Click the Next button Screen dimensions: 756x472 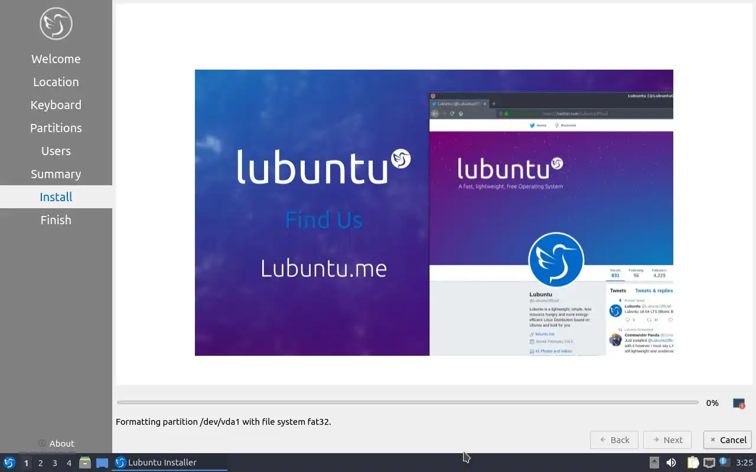tap(667, 440)
